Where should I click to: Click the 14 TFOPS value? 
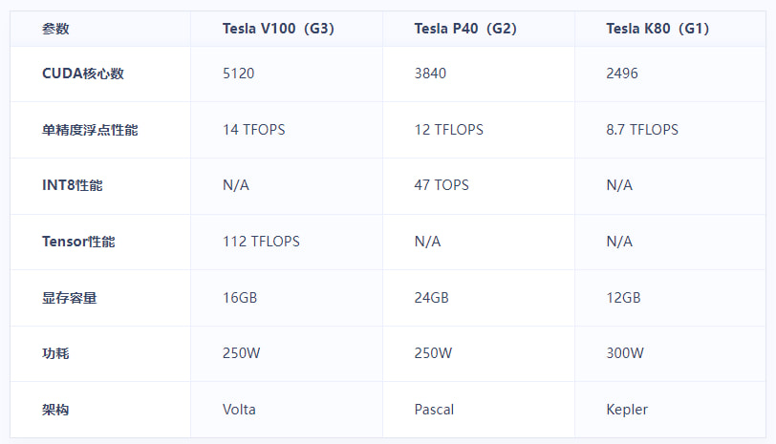[253, 130]
